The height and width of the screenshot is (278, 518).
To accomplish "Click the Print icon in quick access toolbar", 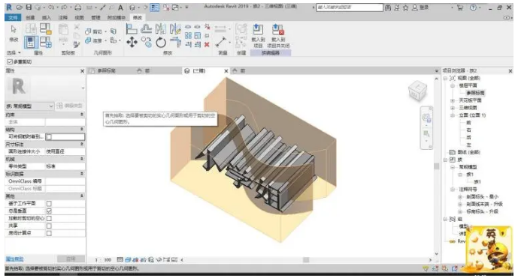I will (x=77, y=7).
